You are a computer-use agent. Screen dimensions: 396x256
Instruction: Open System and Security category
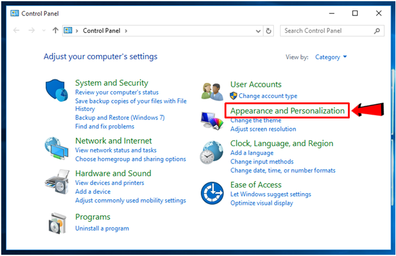tap(112, 83)
